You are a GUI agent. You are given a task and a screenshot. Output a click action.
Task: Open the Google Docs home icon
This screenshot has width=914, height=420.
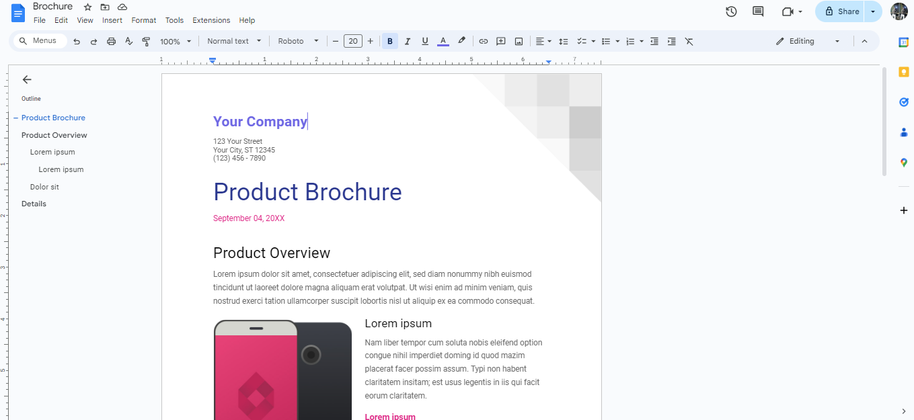coord(18,13)
